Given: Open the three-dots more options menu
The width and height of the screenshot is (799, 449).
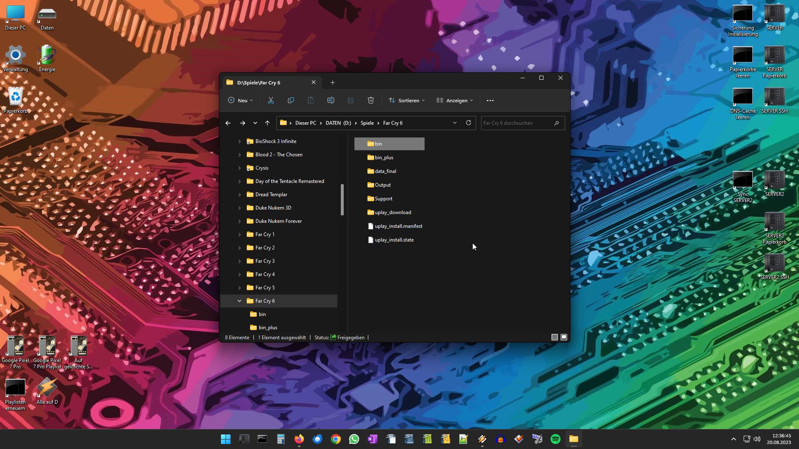Looking at the screenshot, I should tap(490, 100).
